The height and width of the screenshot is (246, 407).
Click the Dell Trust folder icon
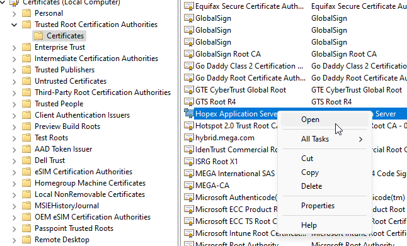(26, 160)
